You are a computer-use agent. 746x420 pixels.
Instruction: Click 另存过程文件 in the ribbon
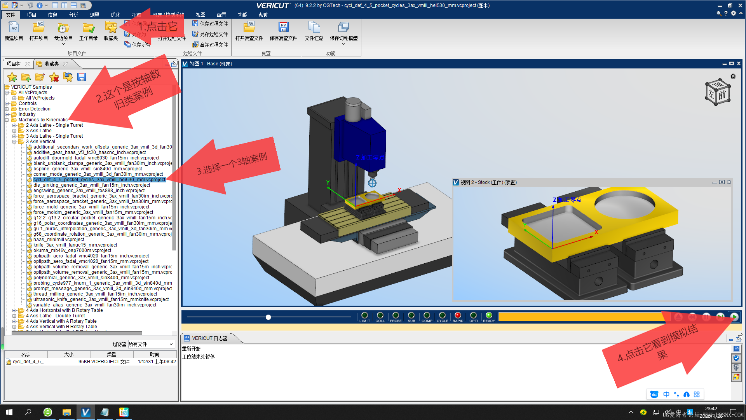[x=210, y=34]
